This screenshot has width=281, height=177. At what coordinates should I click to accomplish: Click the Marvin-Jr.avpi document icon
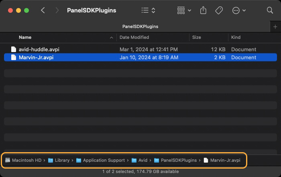point(14,57)
